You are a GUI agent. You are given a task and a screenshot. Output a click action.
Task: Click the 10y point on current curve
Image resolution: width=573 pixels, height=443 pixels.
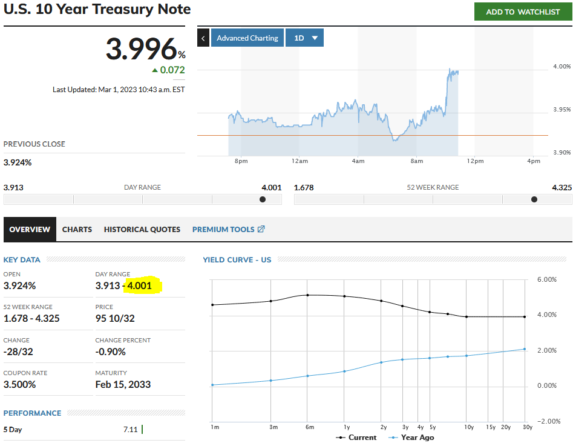pyautogui.click(x=467, y=317)
